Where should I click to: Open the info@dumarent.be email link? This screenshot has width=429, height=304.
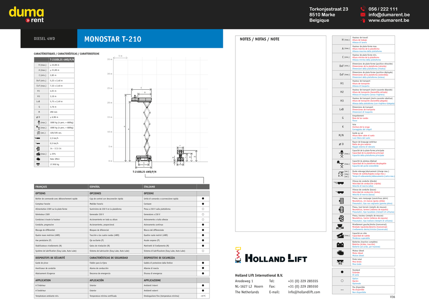389,15
